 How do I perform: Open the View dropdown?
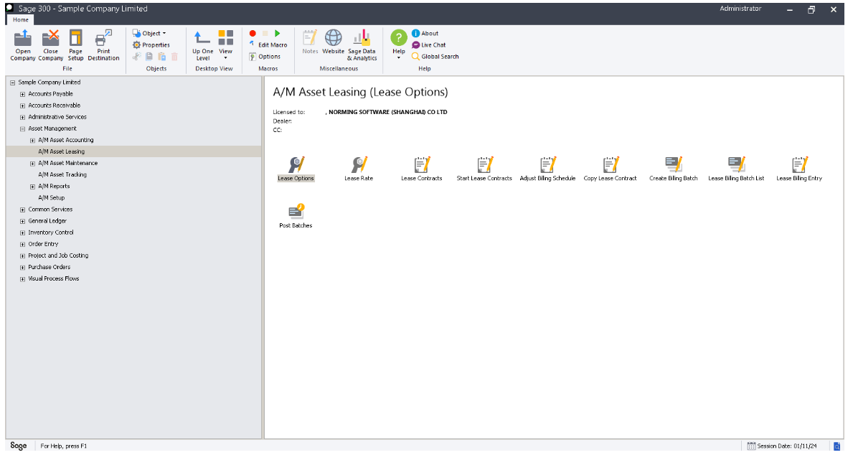point(226,45)
